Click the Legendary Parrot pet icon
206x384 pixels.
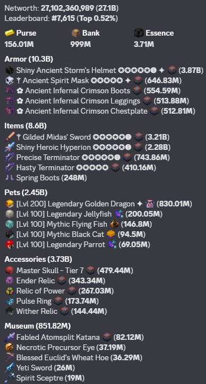pos(10,244)
